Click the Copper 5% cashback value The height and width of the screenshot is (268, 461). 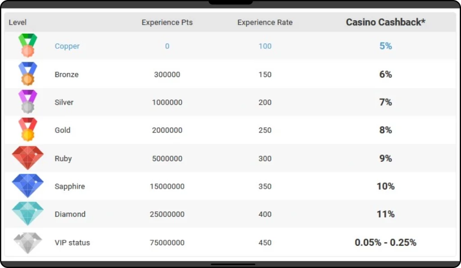click(385, 46)
